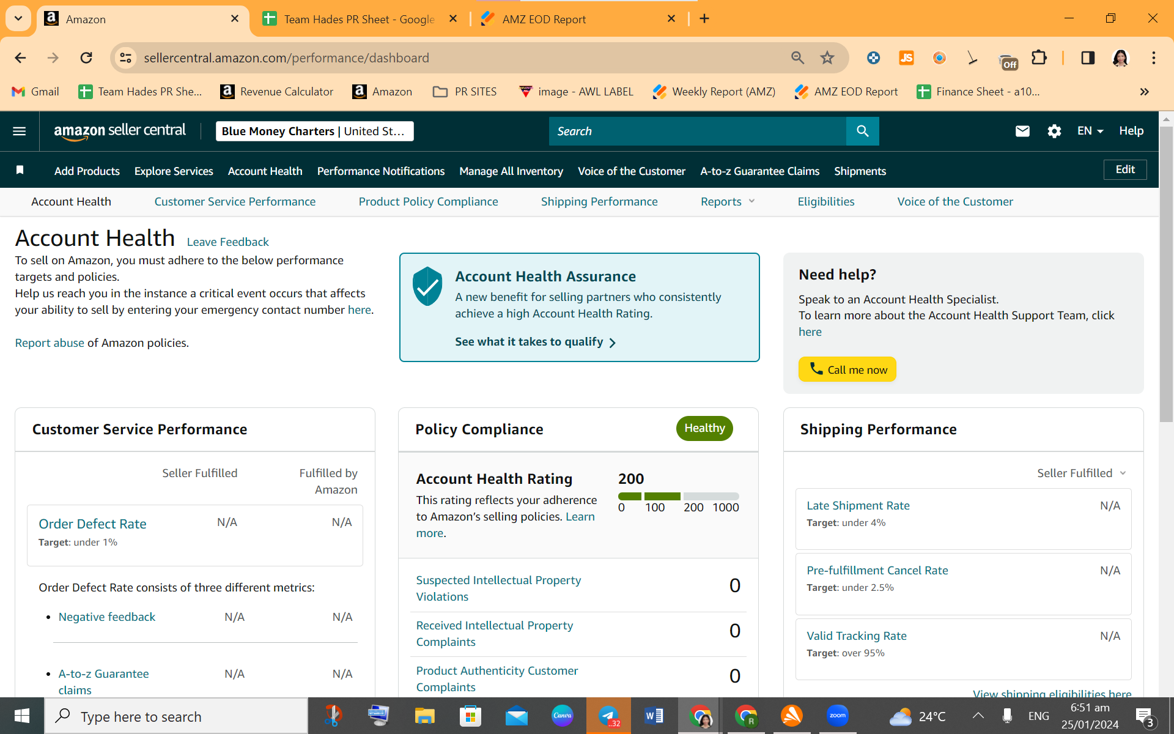The image size is (1174, 734).
Task: View site information in the address bar
Action: [125, 58]
